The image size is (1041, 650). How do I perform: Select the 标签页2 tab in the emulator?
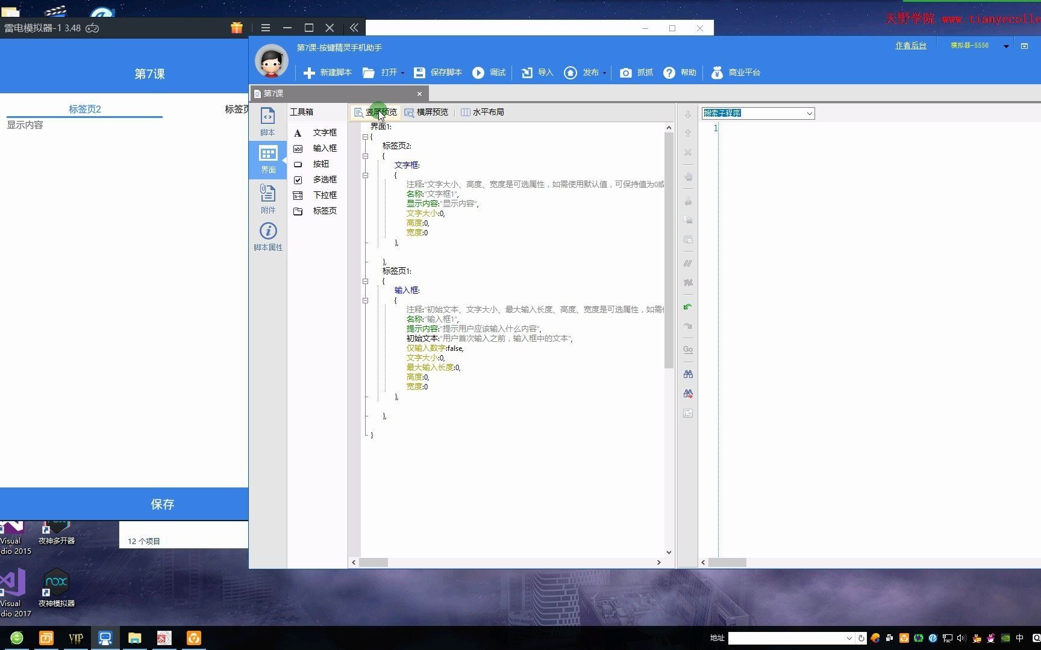click(x=84, y=109)
